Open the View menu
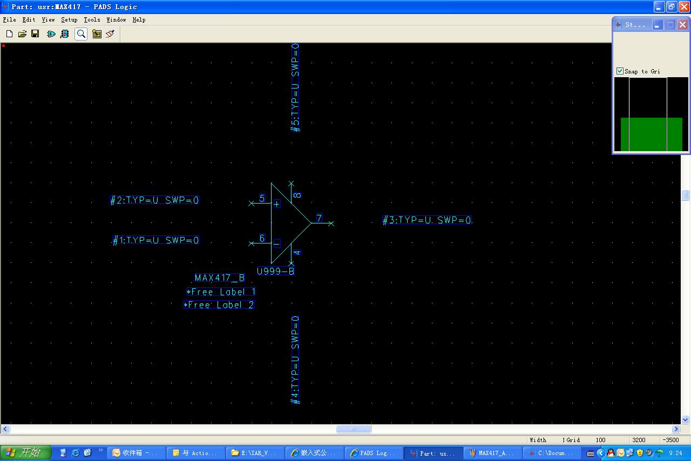Screen dimensions: 691x461 (x=48, y=19)
